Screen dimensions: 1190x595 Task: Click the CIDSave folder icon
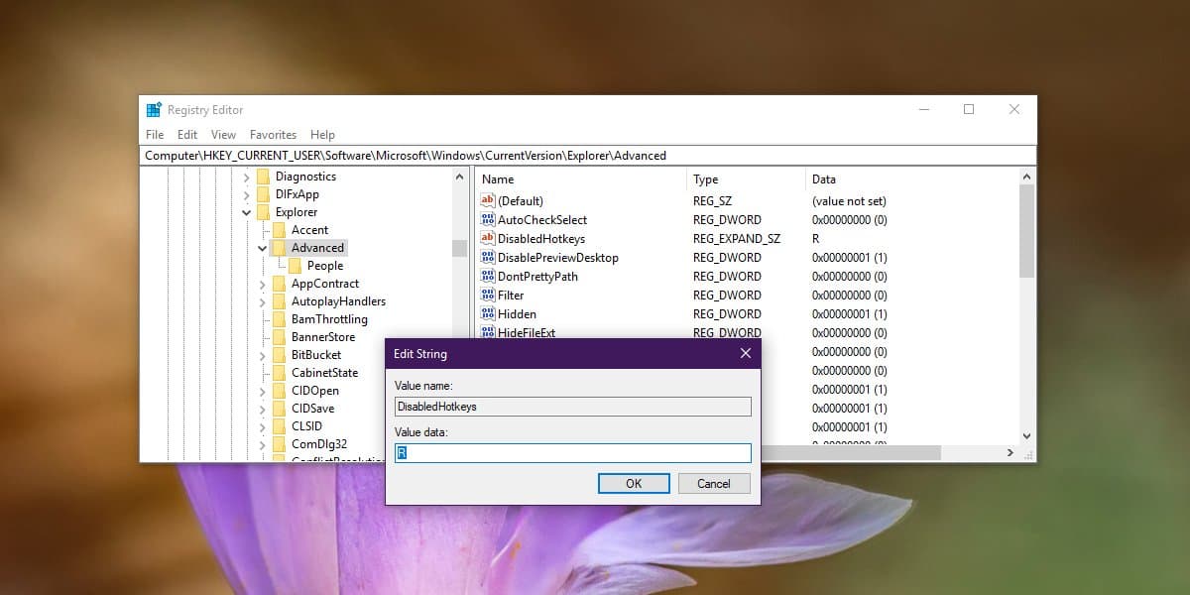click(279, 409)
